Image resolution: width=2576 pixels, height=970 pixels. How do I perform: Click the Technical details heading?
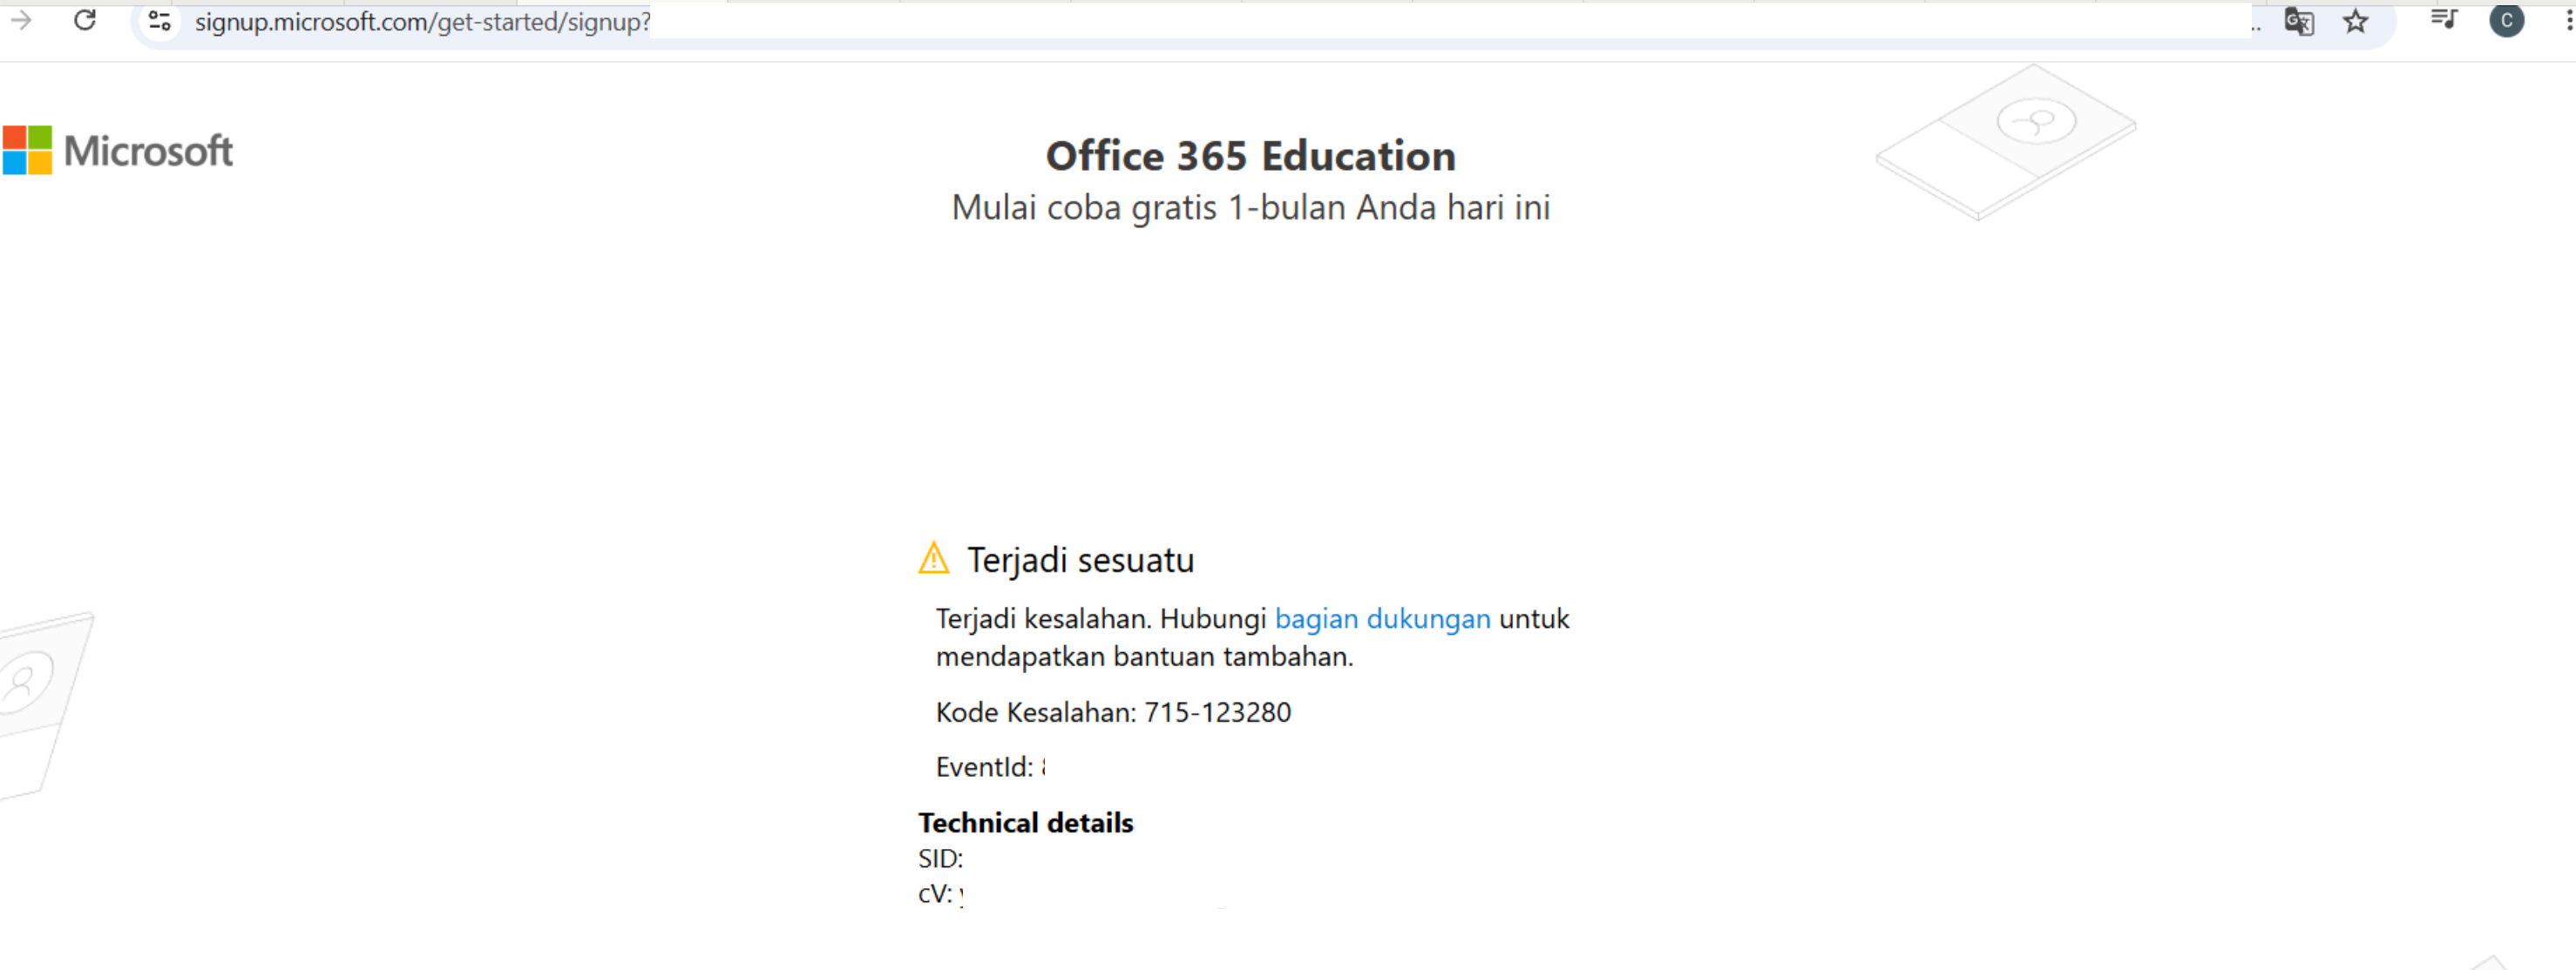(x=1025, y=823)
